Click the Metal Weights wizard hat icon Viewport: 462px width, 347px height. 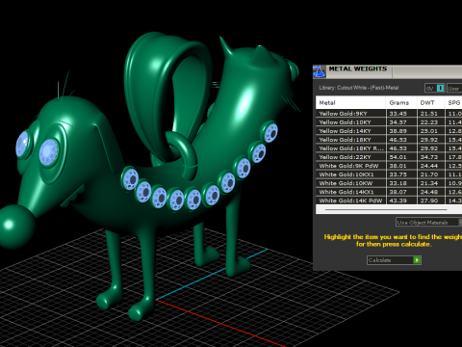[320, 71]
